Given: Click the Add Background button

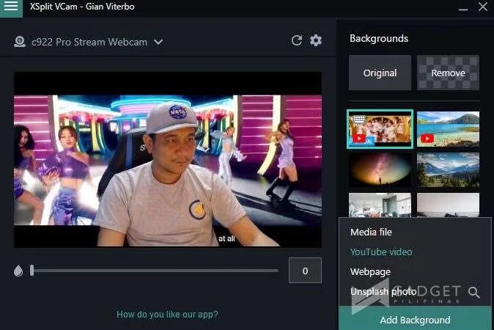Looking at the screenshot, I should [415, 320].
